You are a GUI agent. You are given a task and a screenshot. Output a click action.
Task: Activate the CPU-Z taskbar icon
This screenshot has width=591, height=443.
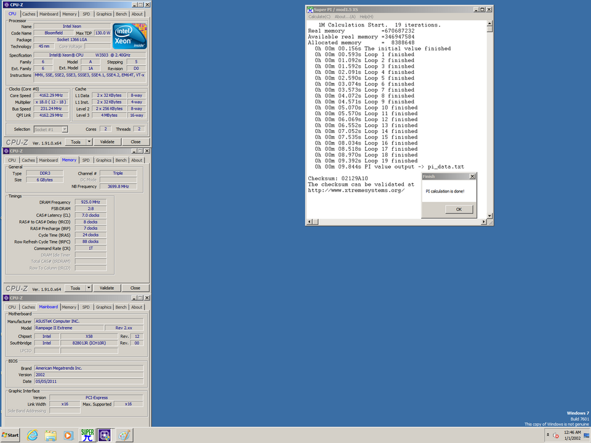(105, 436)
